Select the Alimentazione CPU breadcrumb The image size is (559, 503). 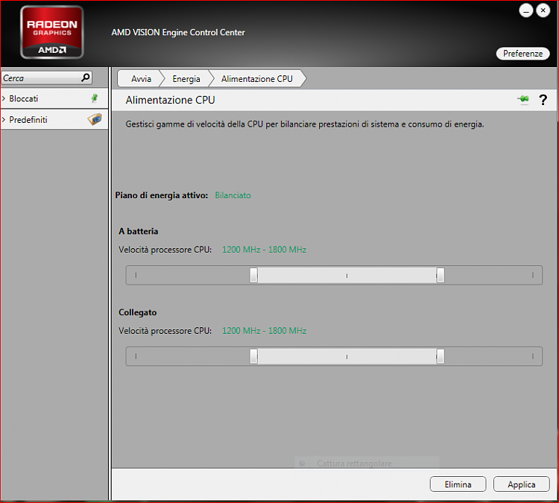[256, 79]
